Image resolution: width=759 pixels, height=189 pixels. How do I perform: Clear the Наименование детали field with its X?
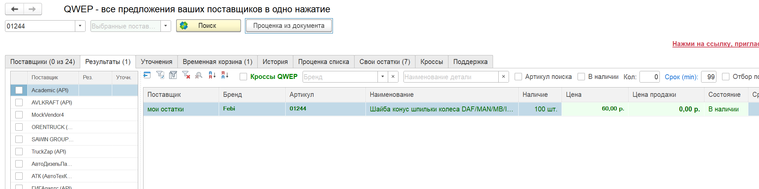coord(503,77)
